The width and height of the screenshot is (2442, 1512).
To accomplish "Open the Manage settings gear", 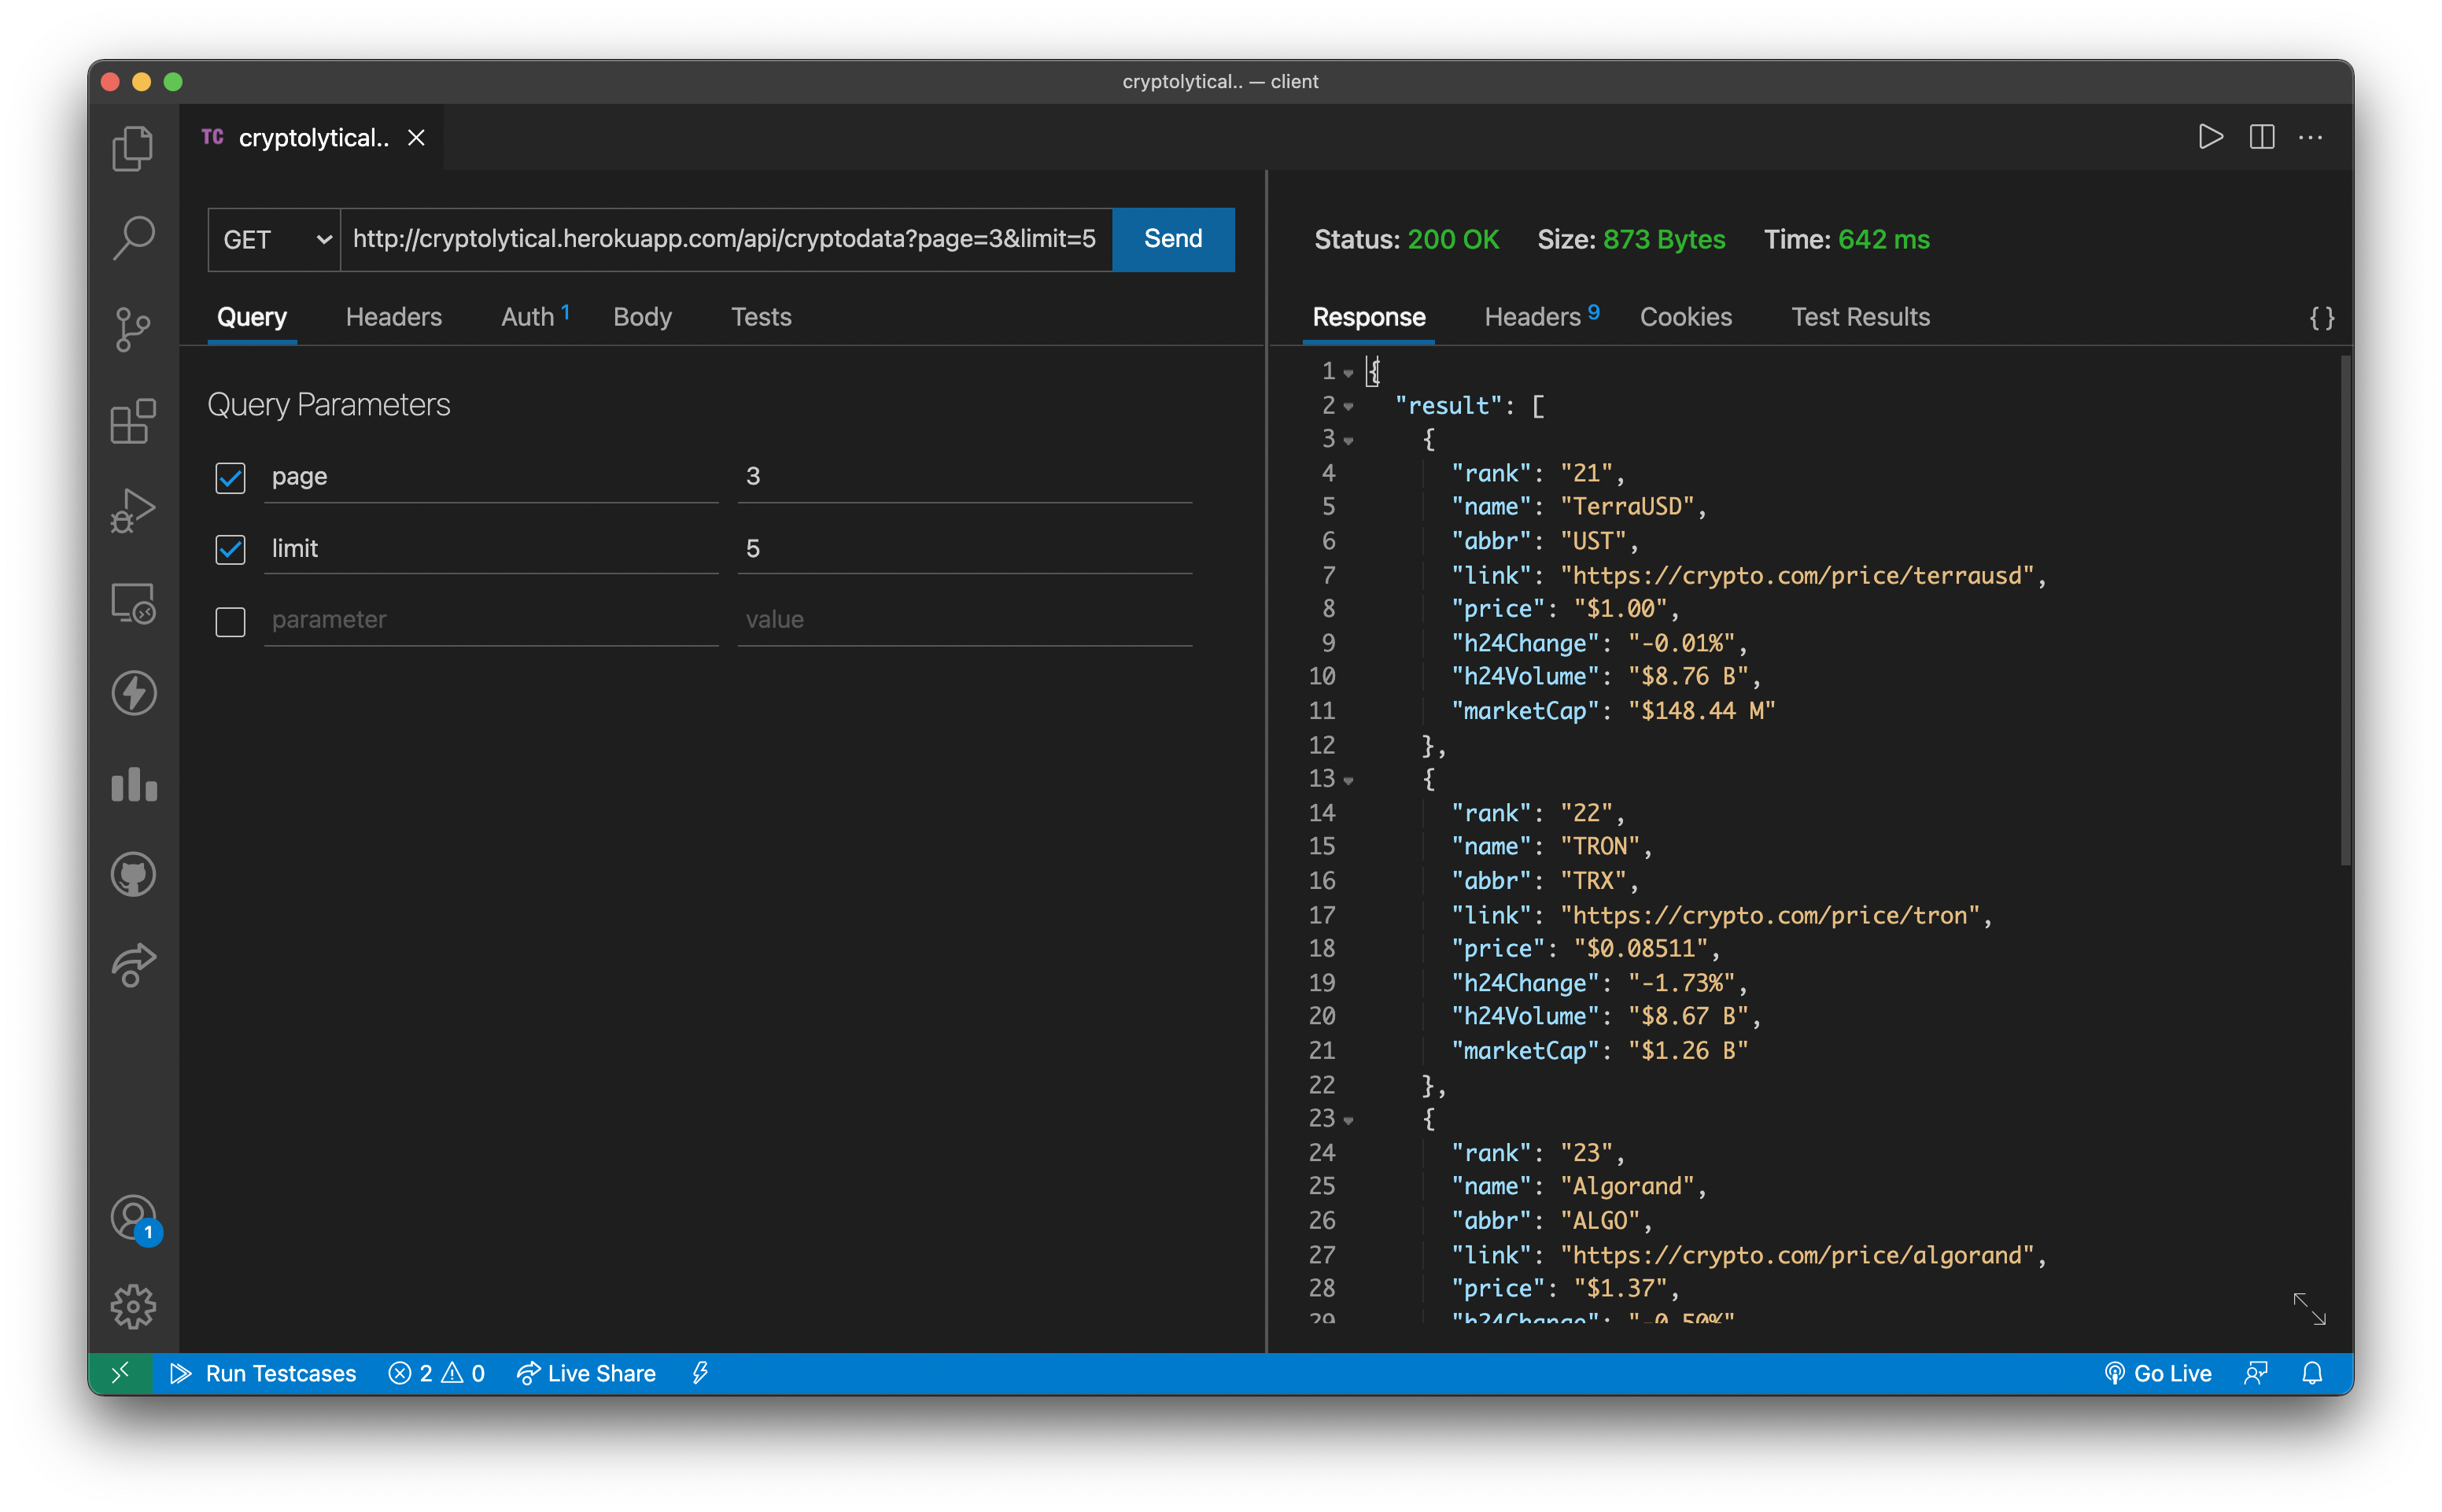I will 133,1307.
